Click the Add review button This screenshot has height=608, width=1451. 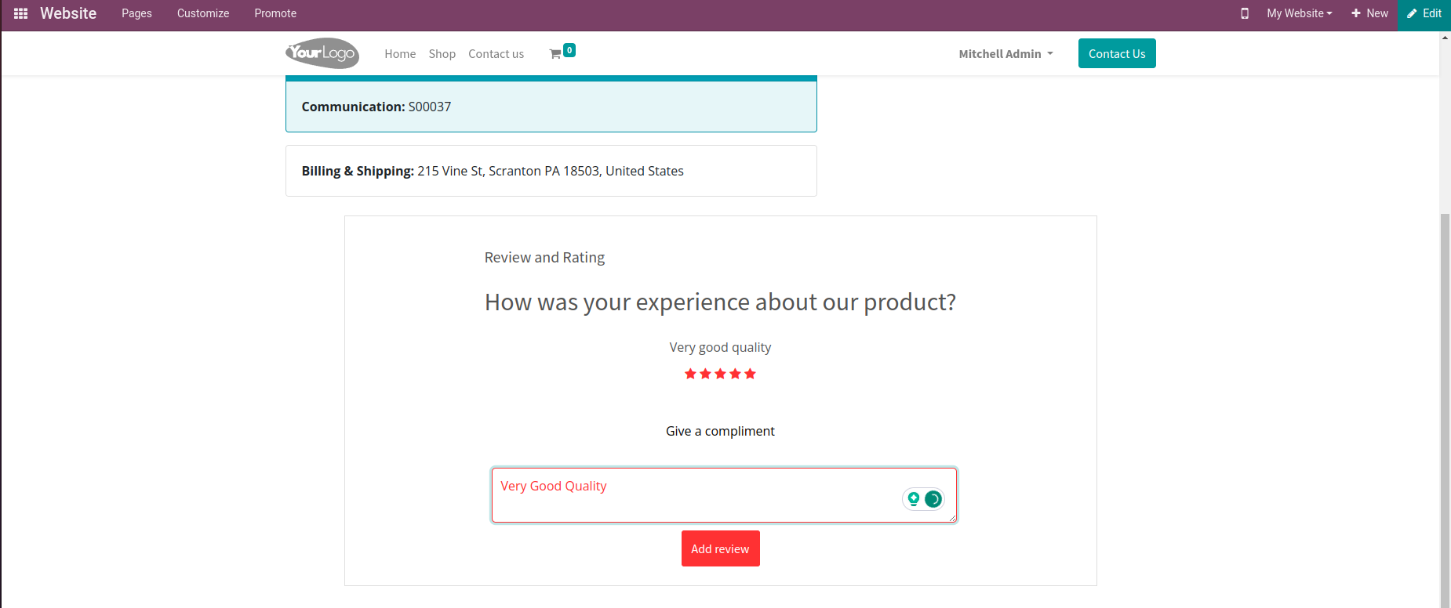tap(720, 548)
